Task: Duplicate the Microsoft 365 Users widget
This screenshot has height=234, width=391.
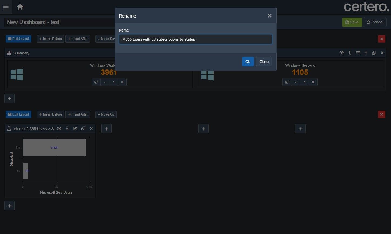Action: 83,128
